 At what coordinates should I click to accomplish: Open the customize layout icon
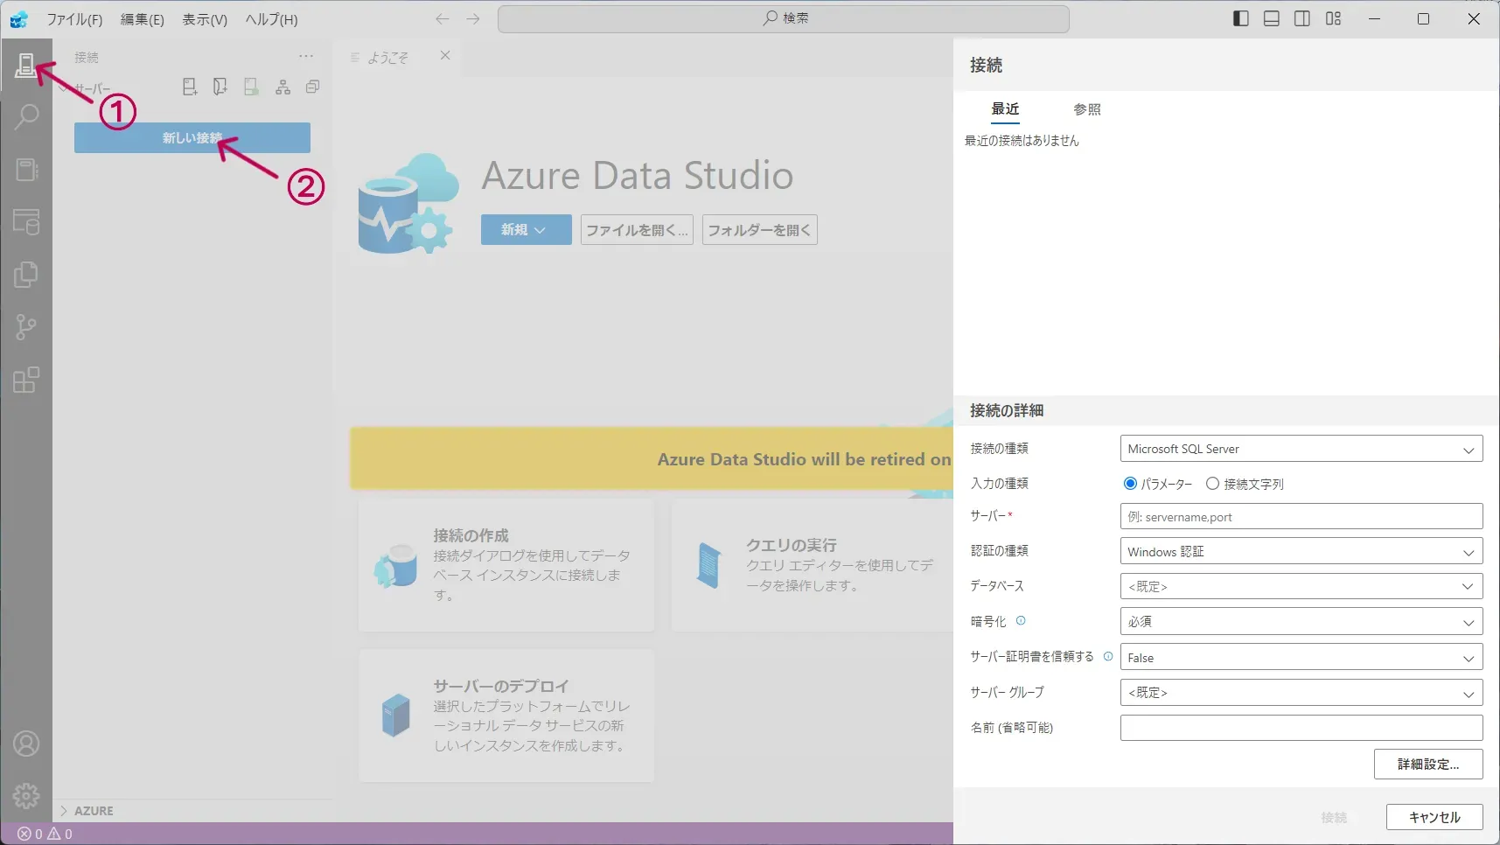pyautogui.click(x=1333, y=18)
